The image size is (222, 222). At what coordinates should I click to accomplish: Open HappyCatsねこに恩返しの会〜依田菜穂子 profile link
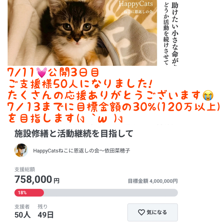[81, 151]
